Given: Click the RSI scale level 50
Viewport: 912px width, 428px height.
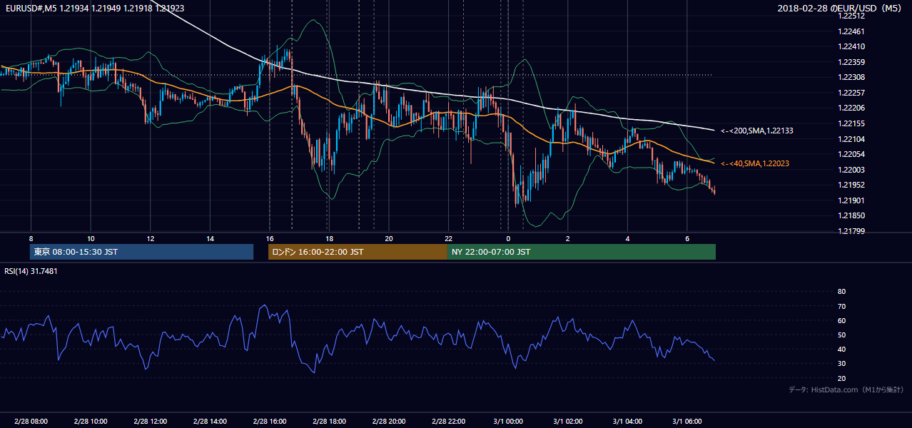Looking at the screenshot, I should coord(841,335).
